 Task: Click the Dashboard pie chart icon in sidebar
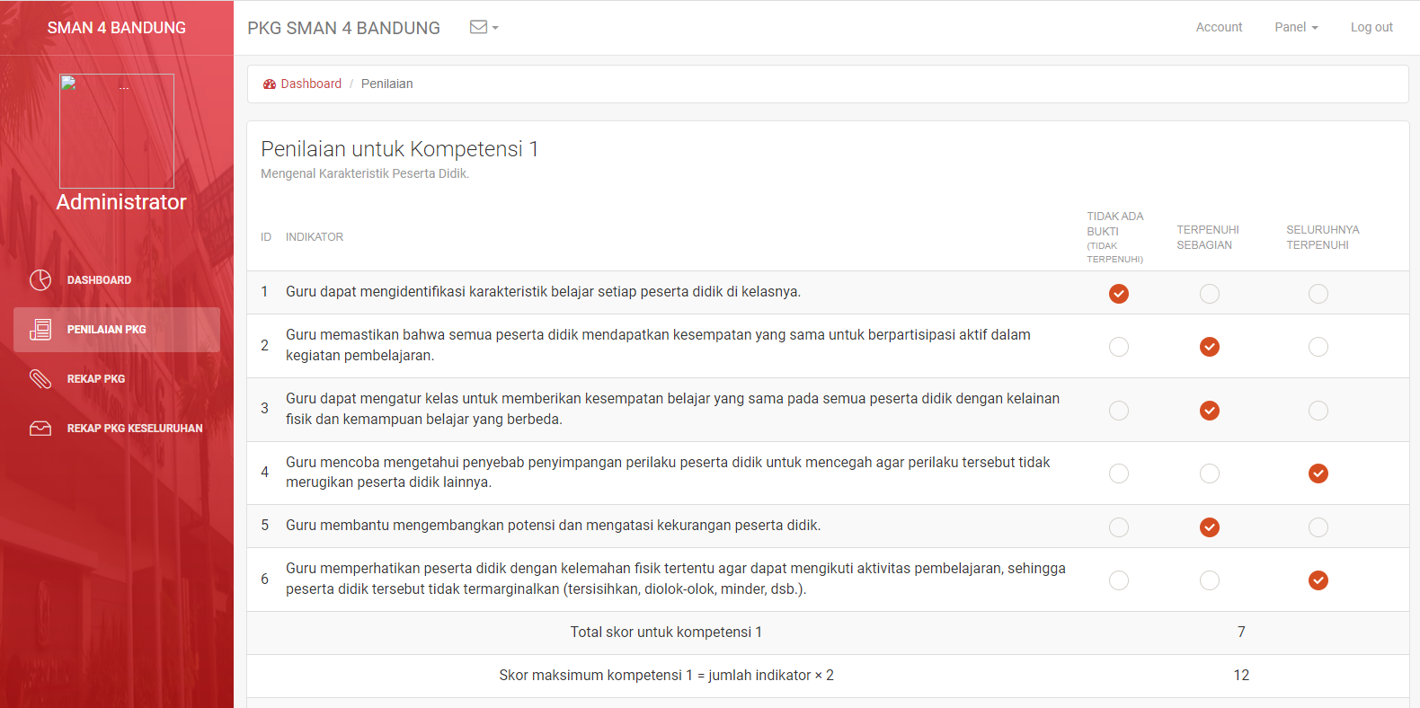pyautogui.click(x=40, y=280)
